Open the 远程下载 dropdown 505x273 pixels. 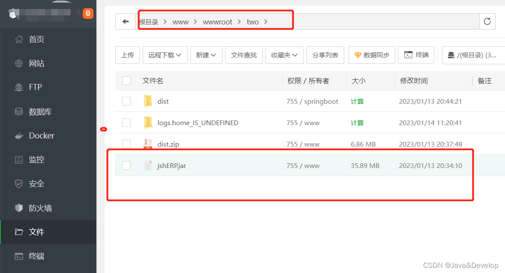[x=165, y=55]
